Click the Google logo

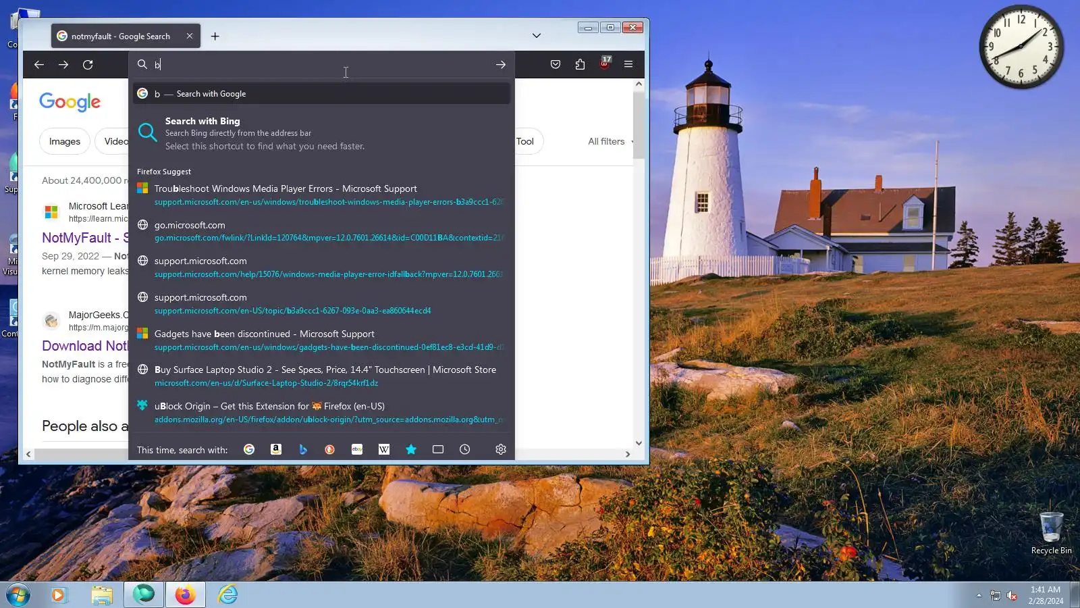[70, 102]
